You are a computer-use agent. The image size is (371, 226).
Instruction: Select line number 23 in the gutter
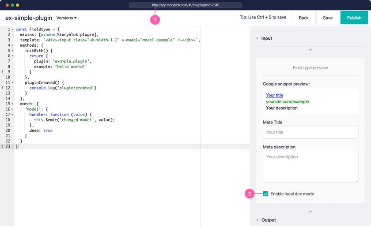point(8,146)
